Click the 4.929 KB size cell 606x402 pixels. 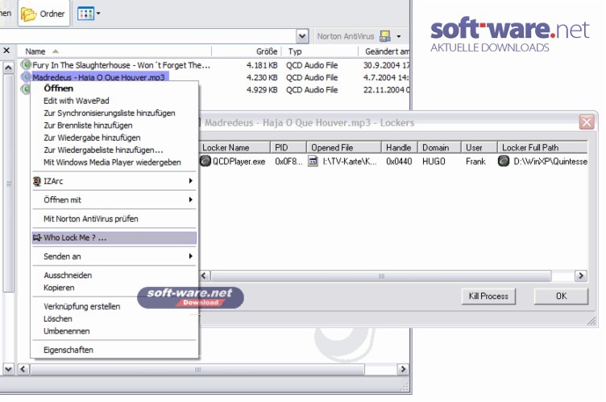pyautogui.click(x=262, y=90)
